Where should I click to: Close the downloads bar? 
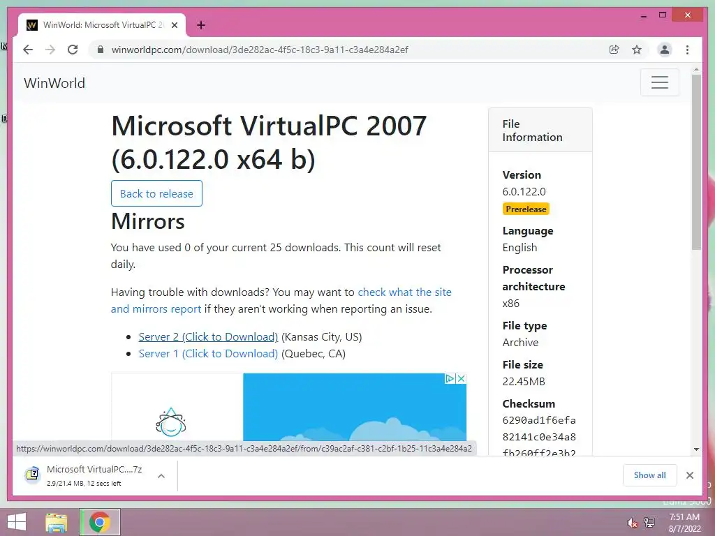689,475
